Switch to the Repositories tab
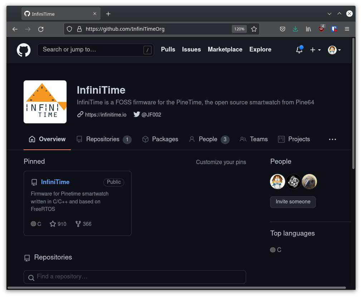Screen dimensions: 362x297 point(104,139)
